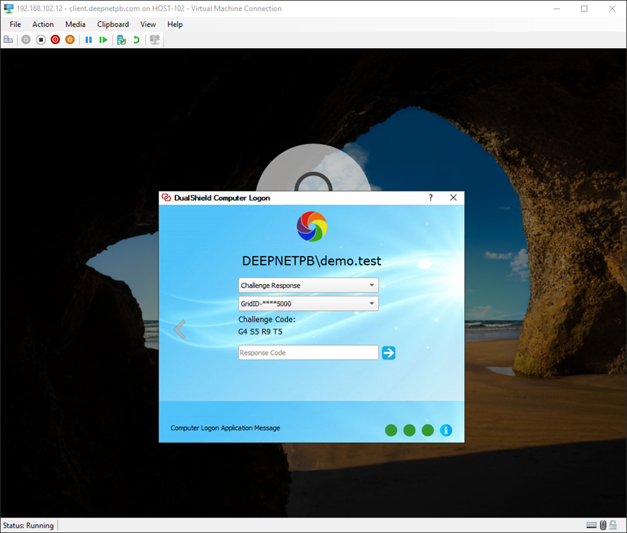Screen dimensions: 627x533
Task: Open the File menu
Action: click(15, 25)
